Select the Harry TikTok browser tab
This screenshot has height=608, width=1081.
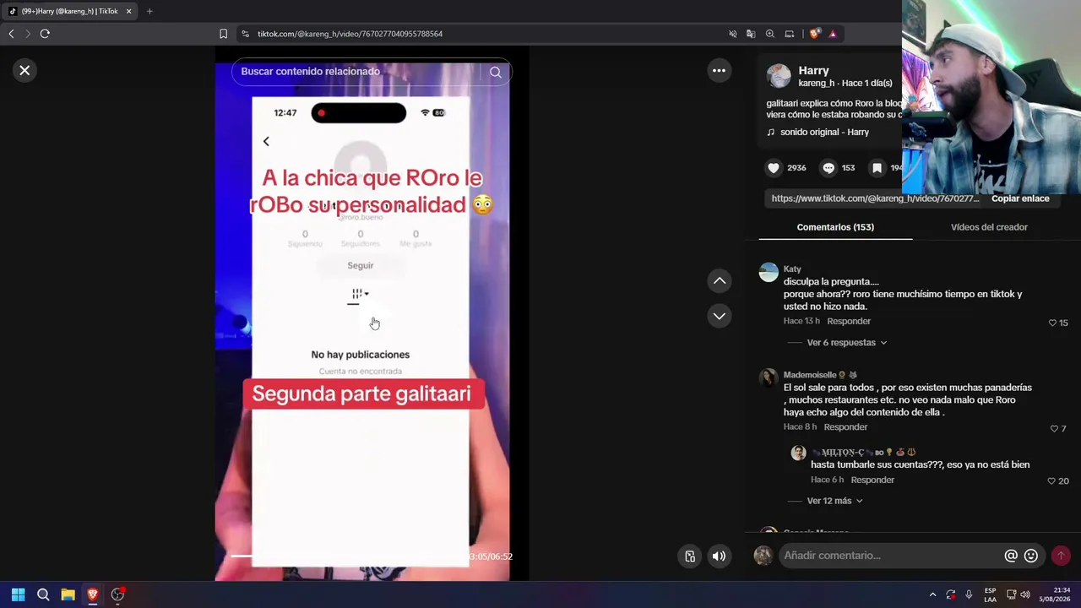[70, 11]
